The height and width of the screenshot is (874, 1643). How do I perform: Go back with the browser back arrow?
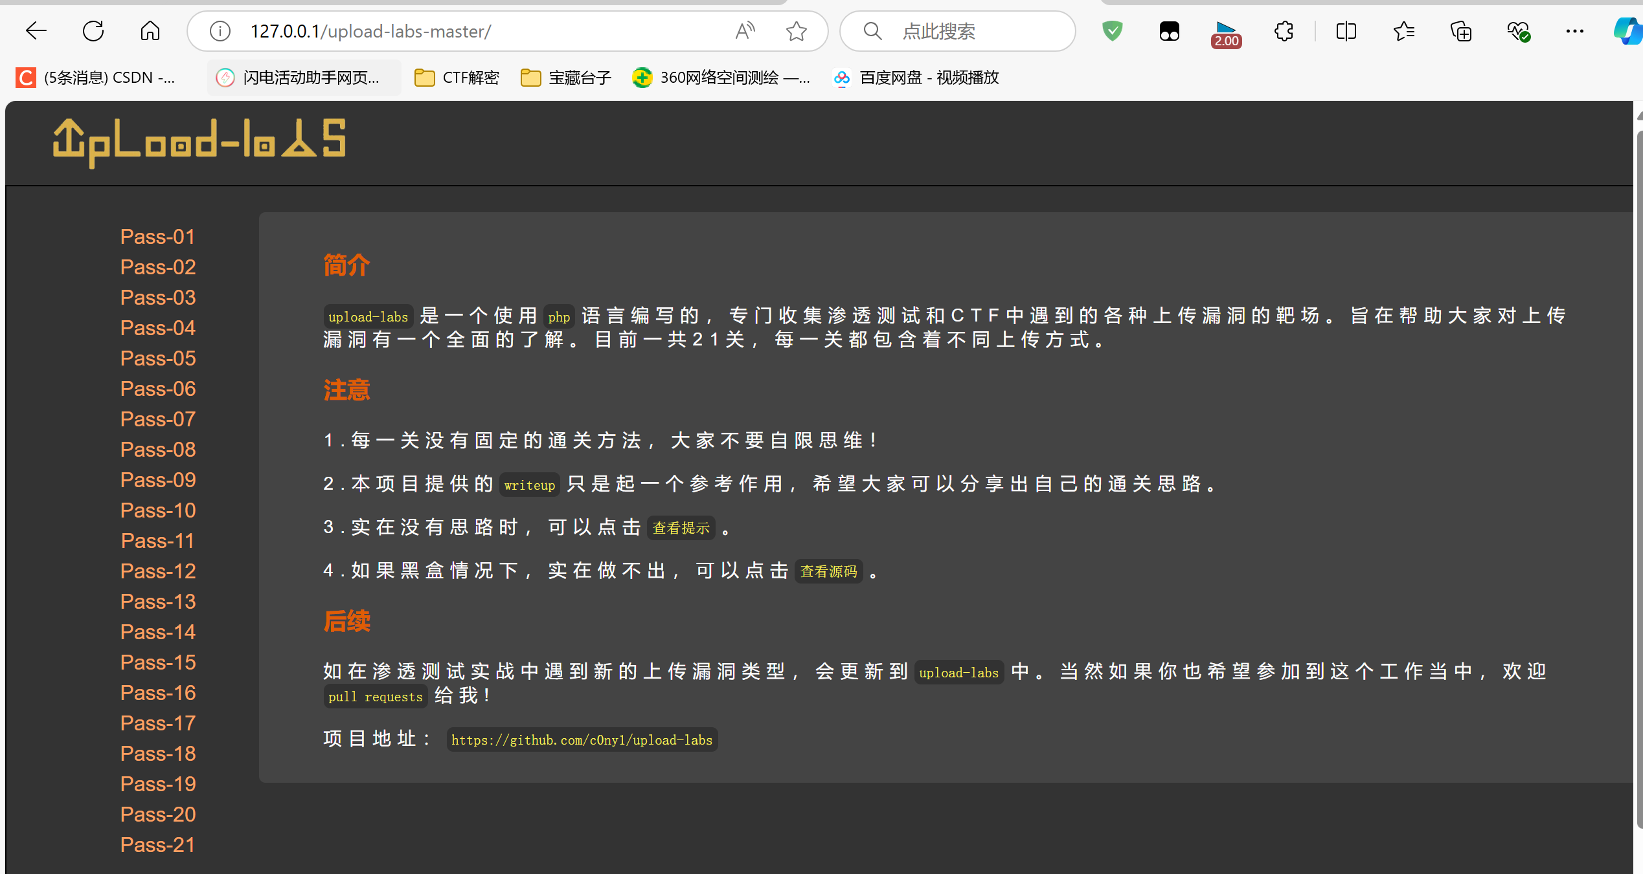pyautogui.click(x=36, y=31)
